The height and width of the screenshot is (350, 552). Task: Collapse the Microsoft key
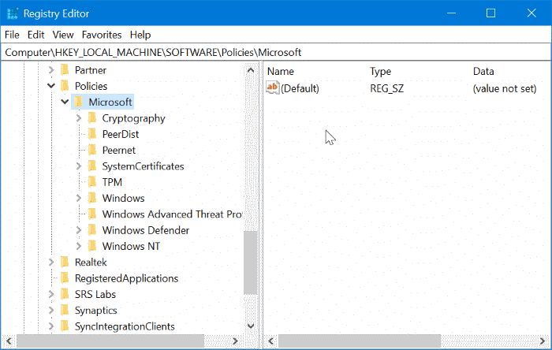pyautogui.click(x=65, y=102)
